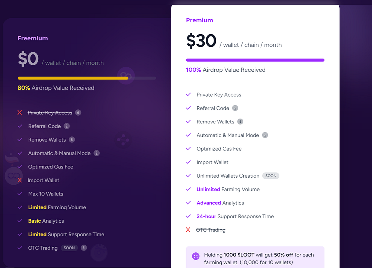372x268 pixels.
Task: Select the Premium plan heading
Action: point(199,20)
